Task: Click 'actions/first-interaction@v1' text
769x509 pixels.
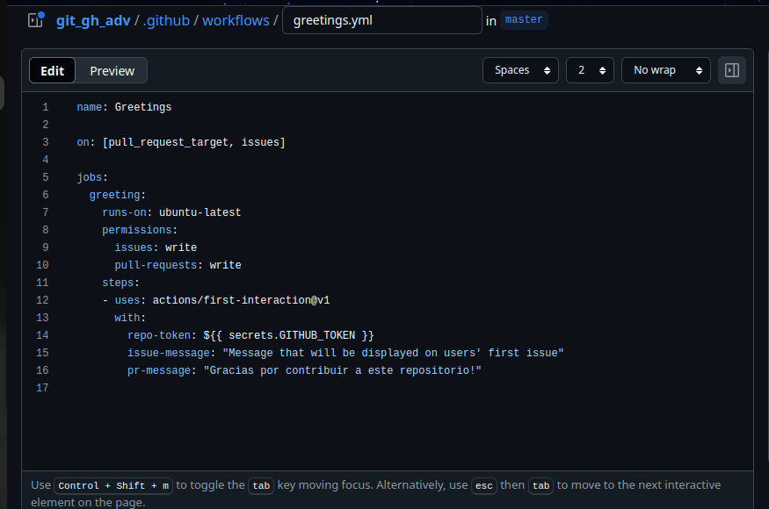Action: pyautogui.click(x=241, y=300)
